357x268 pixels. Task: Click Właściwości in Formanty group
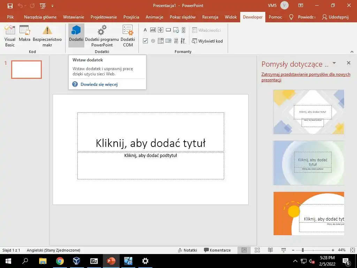pos(206,30)
